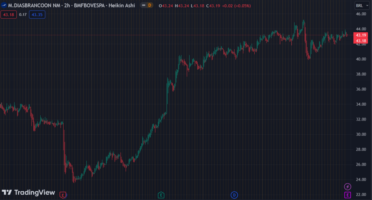
Task: Click the M.DIASBRANCOON NM symbol title
Action: [34, 5]
